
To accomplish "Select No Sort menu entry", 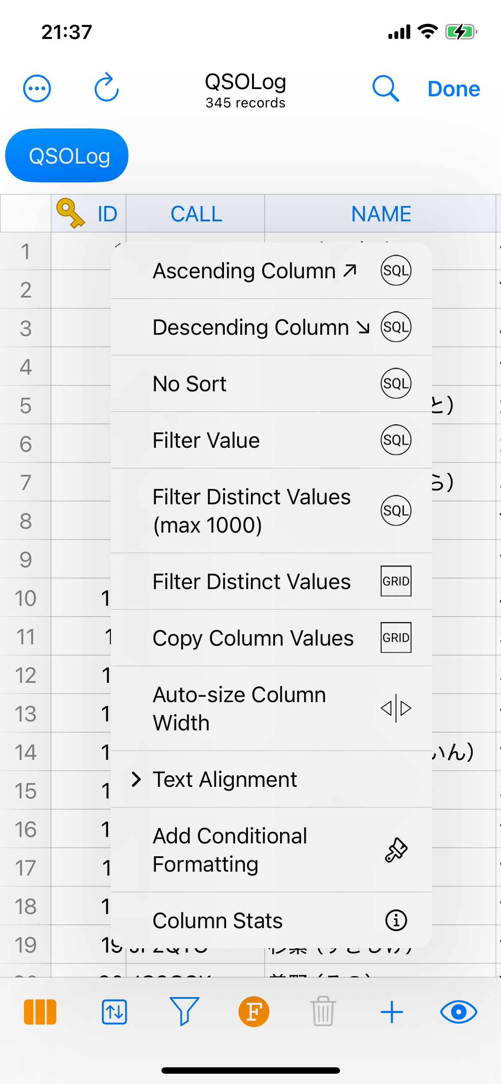I will click(271, 384).
